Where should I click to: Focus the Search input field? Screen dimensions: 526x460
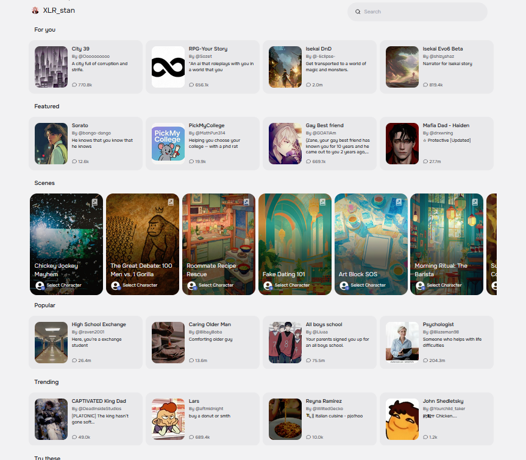click(x=418, y=12)
